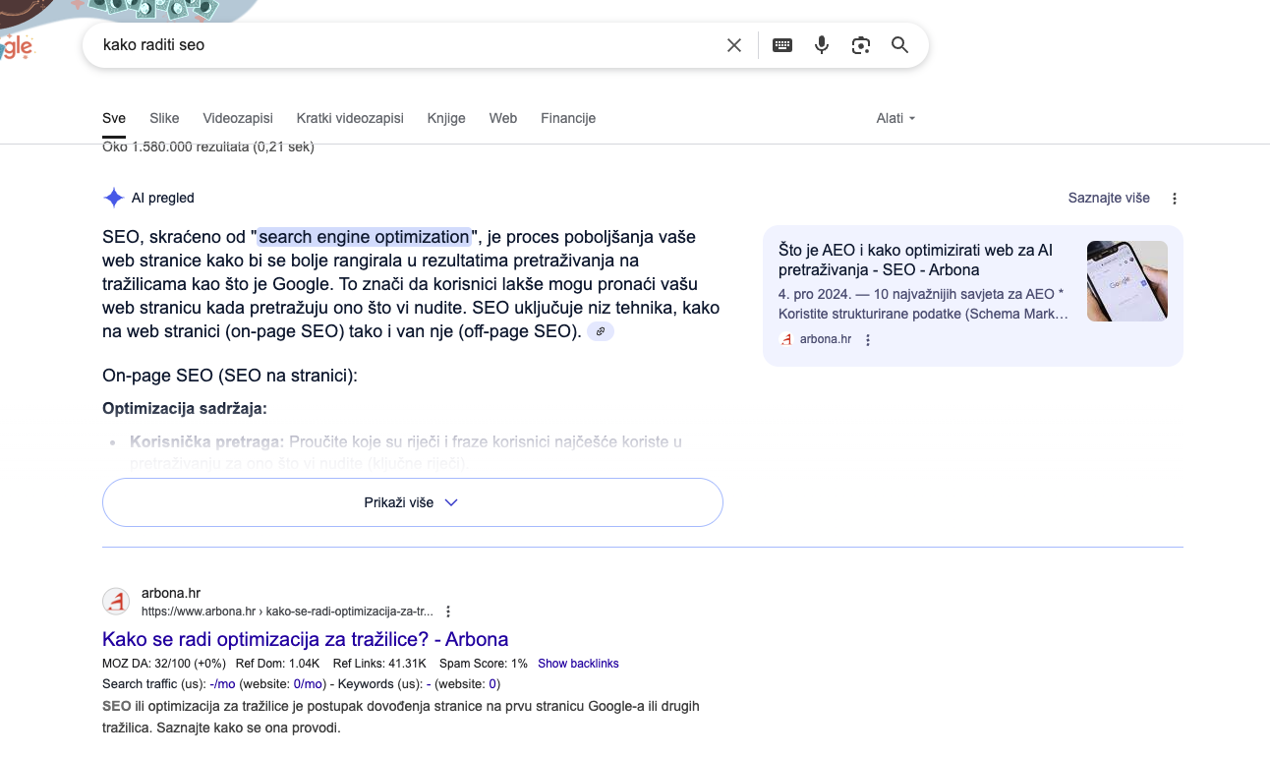
Task: Open 'Kako se radi optimizacija za tražilice?' result
Action: [x=305, y=639]
